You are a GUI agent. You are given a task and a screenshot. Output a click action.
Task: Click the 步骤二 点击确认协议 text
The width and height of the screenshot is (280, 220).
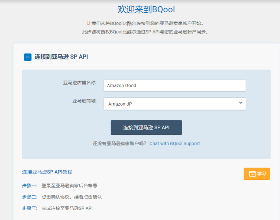click(62, 197)
